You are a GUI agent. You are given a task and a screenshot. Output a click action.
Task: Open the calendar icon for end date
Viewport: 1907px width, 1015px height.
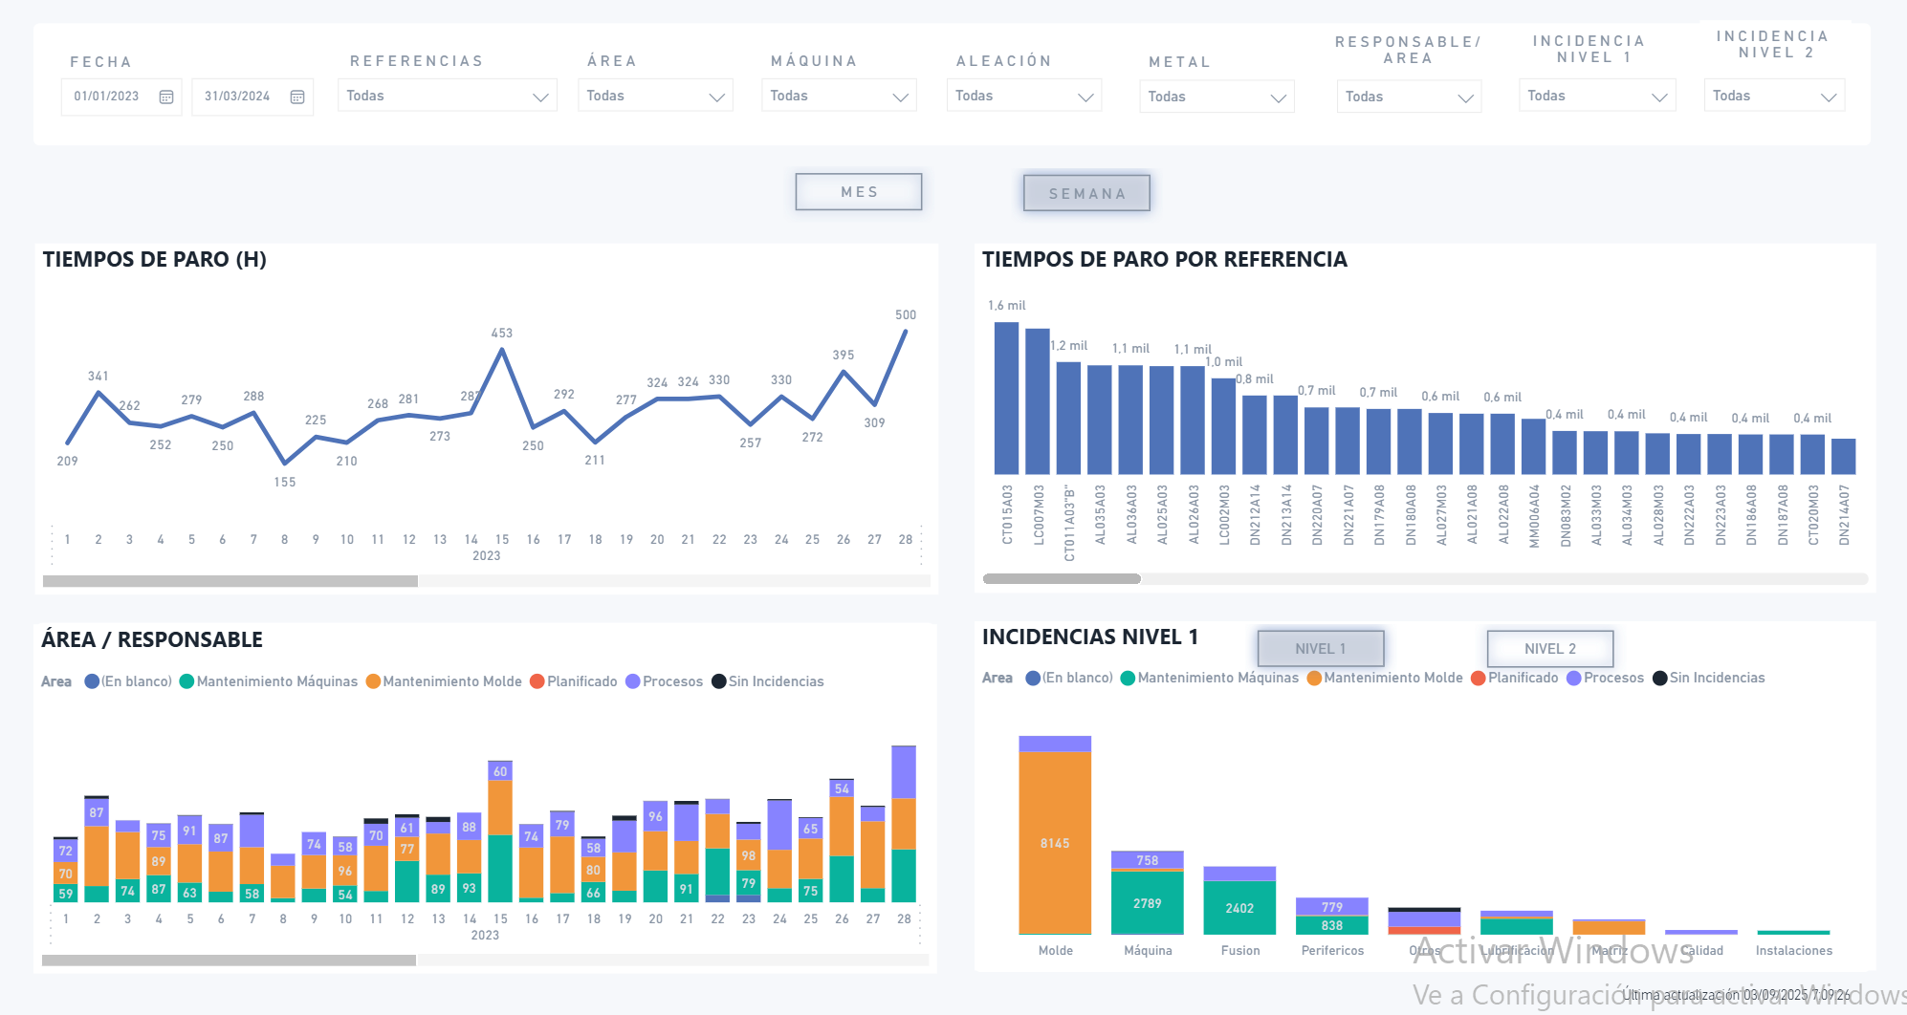pos(297,97)
